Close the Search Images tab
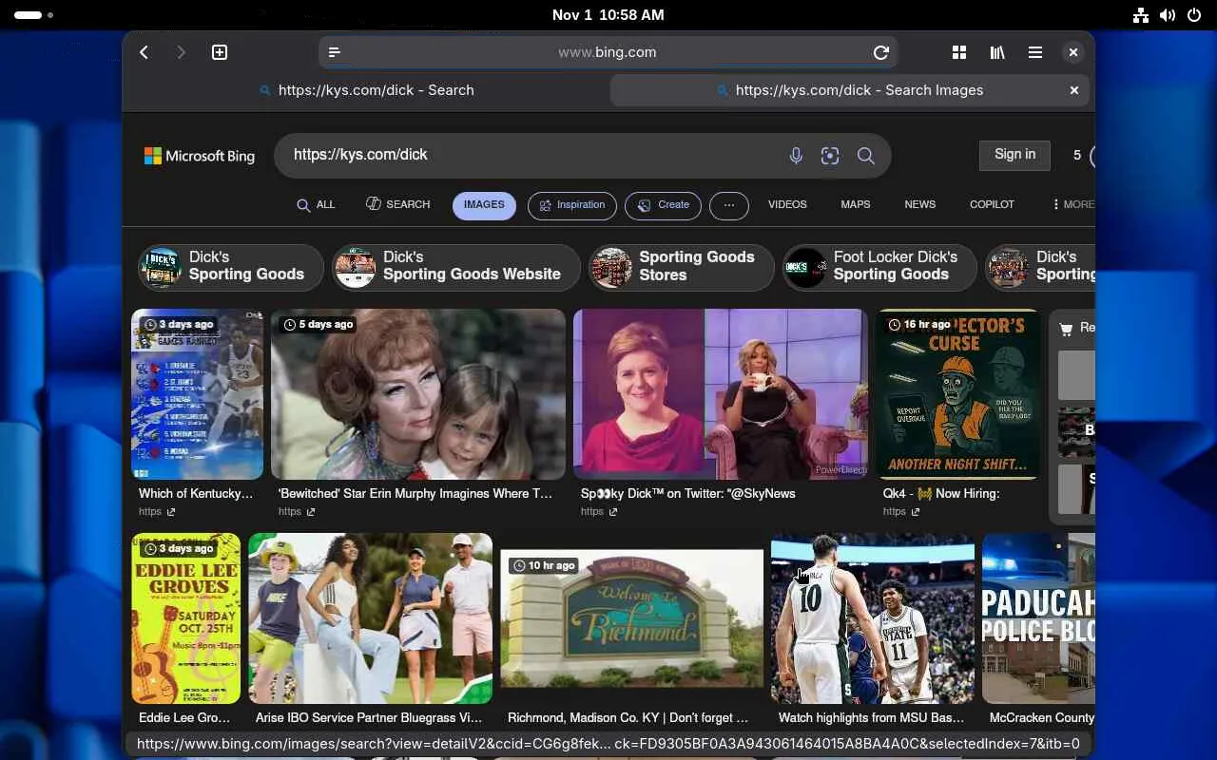The width and height of the screenshot is (1217, 760). (1074, 90)
